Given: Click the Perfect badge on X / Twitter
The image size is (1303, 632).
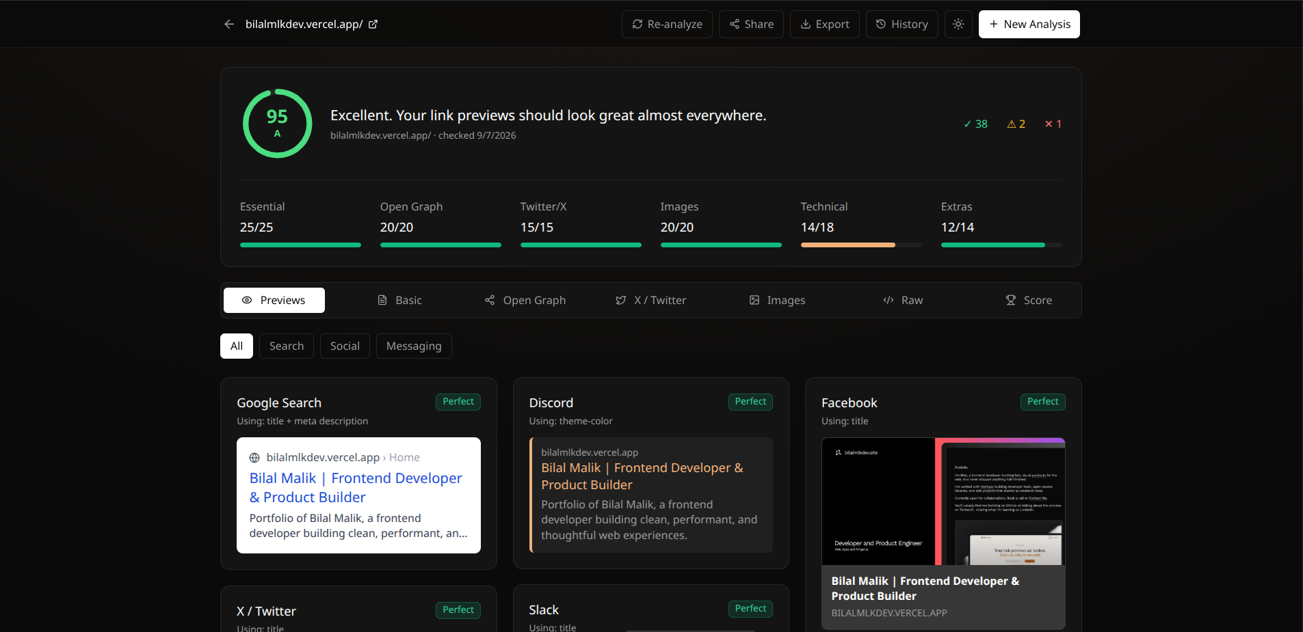Looking at the screenshot, I should click(x=458, y=610).
